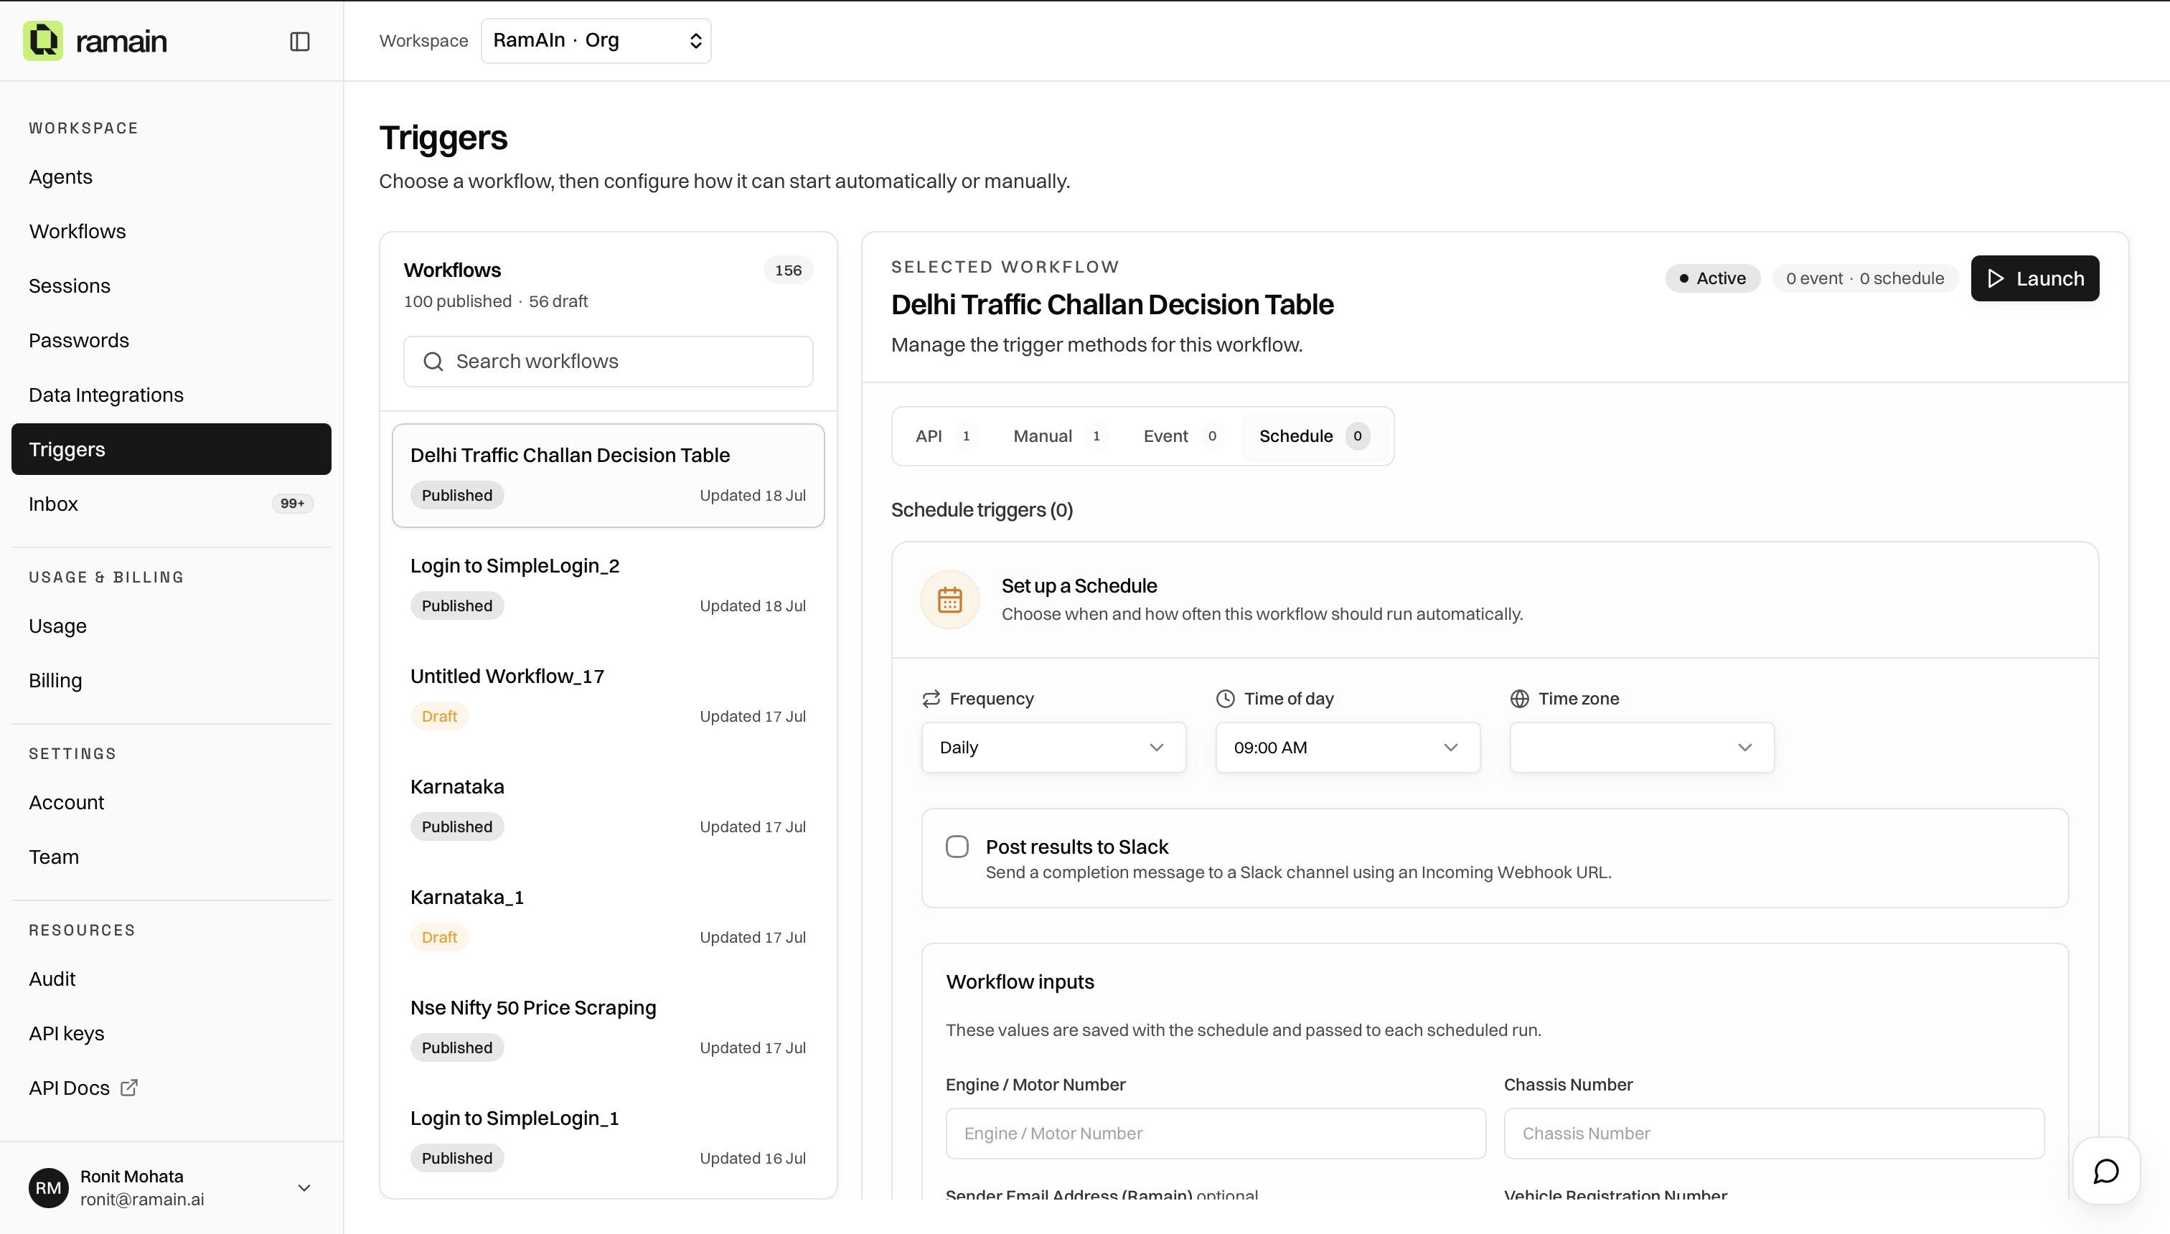The height and width of the screenshot is (1234, 2170).
Task: Open API keys page
Action: [172, 1033]
